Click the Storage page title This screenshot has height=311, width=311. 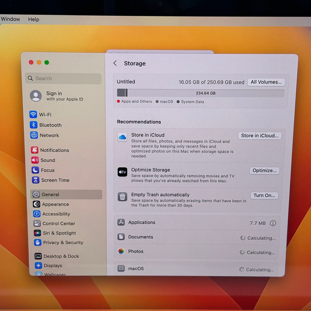click(135, 63)
